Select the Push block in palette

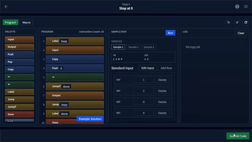[x=19, y=54]
